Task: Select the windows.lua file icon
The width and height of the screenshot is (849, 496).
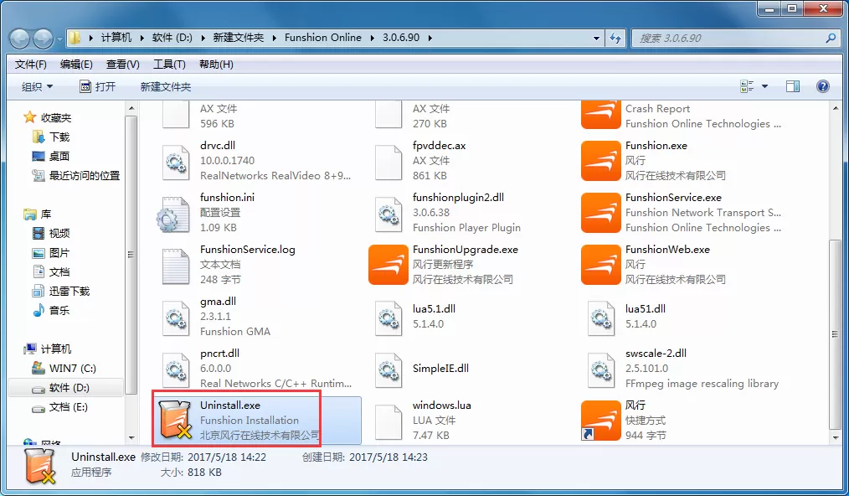Action: pos(388,421)
